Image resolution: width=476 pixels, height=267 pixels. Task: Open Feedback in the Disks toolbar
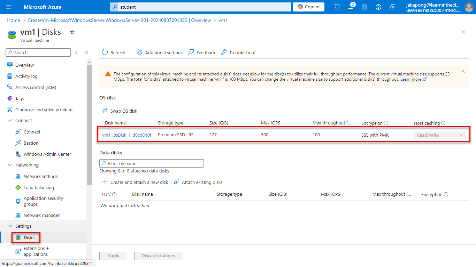tap(202, 52)
